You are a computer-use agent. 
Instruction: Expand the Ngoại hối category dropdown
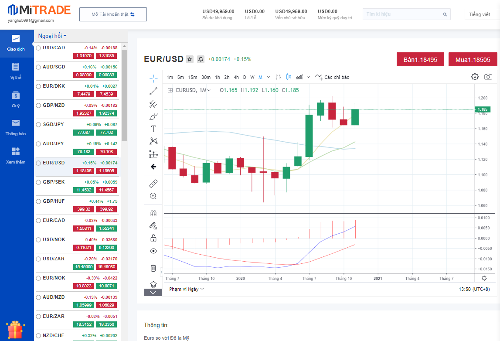tap(52, 36)
